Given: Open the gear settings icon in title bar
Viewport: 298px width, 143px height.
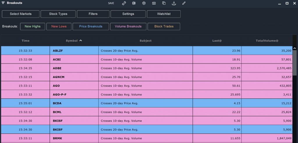Looking at the screenshot, I should point(144,3).
